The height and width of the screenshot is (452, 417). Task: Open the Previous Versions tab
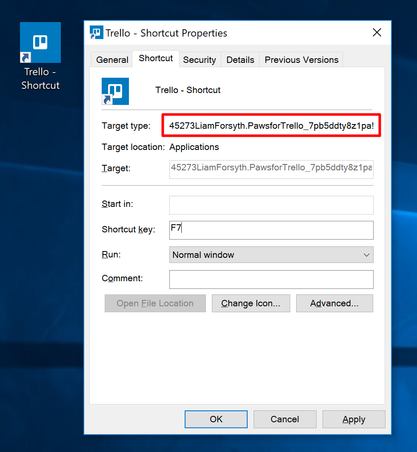tap(301, 59)
